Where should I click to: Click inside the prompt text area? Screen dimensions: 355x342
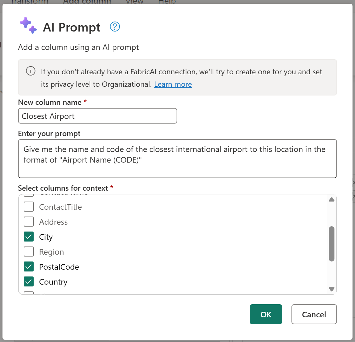coord(177,159)
